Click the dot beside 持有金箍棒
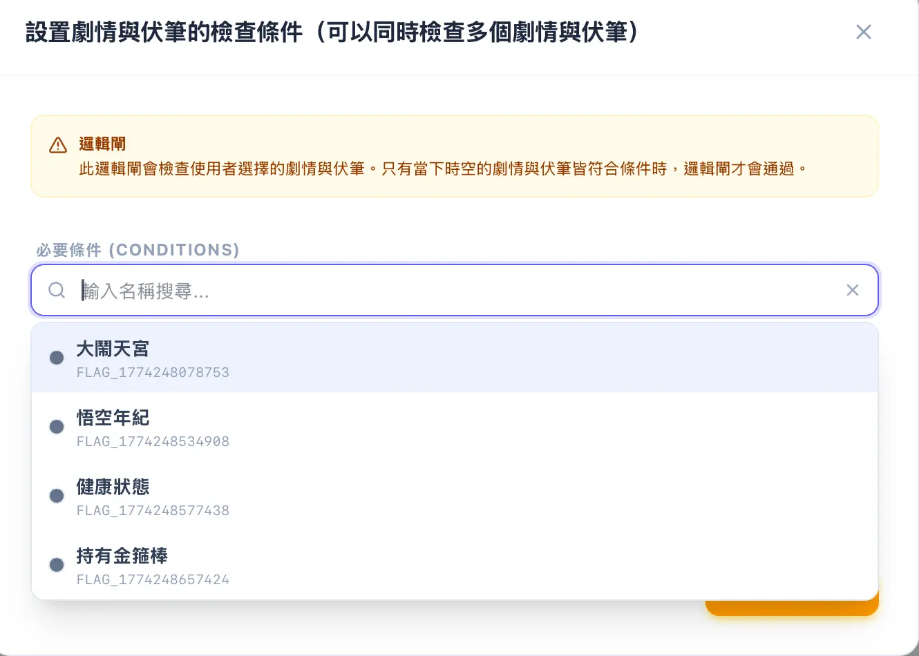 tap(57, 565)
